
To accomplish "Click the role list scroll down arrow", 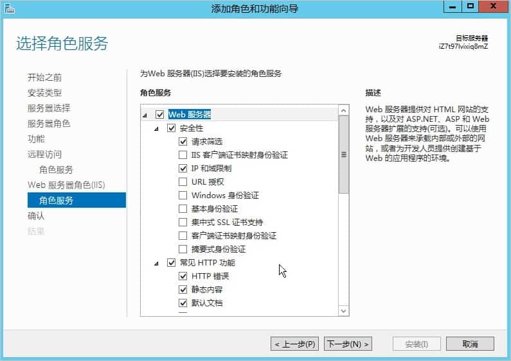I will point(343,311).
